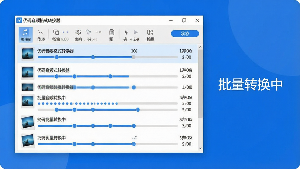Open the blue three-dots toolbar icon

click(65, 32)
